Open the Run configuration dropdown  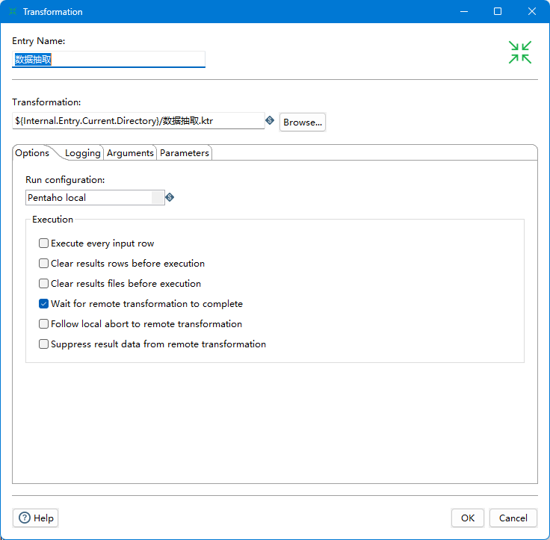(x=158, y=197)
